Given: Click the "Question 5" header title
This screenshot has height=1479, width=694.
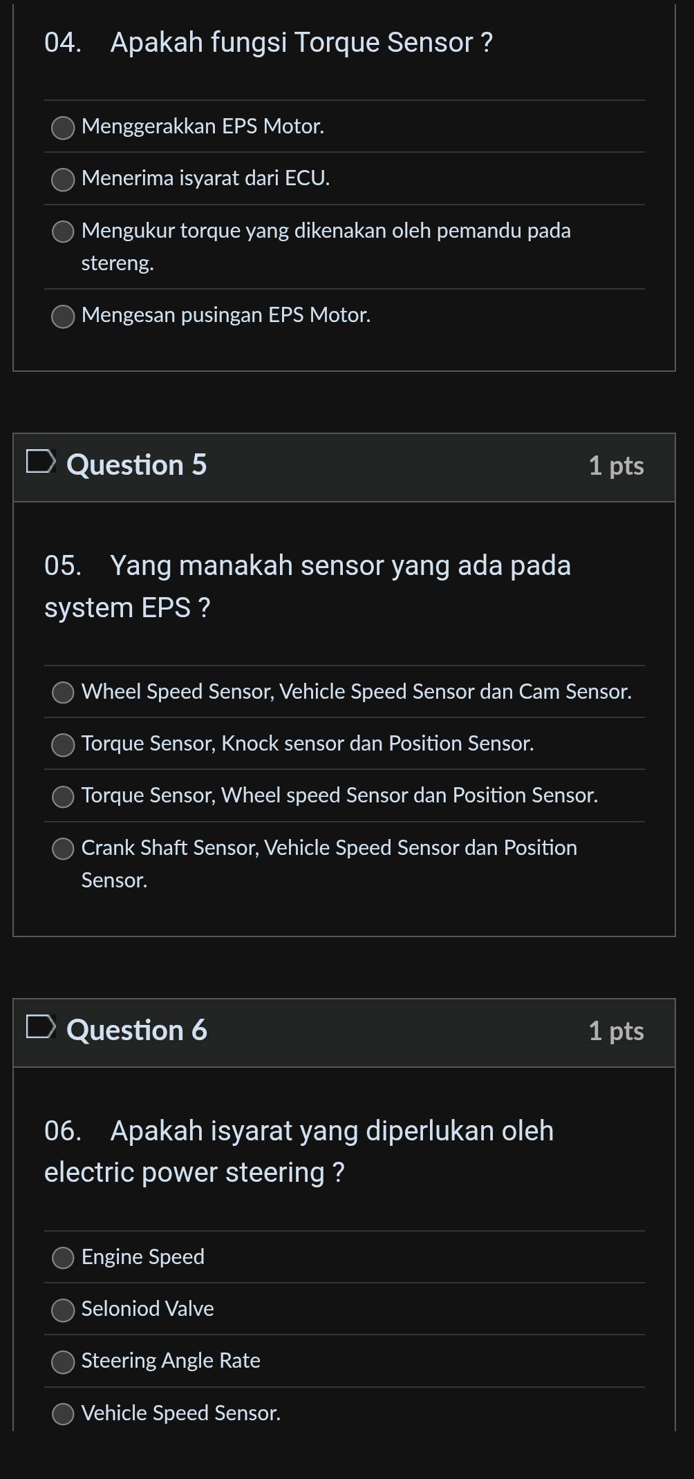Looking at the screenshot, I should coord(137,465).
